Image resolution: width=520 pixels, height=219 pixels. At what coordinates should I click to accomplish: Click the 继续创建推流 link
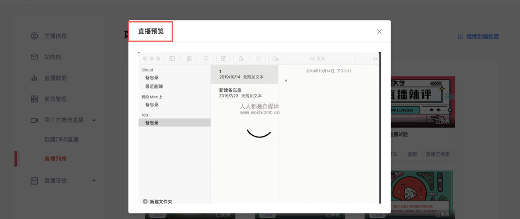pos(482,36)
